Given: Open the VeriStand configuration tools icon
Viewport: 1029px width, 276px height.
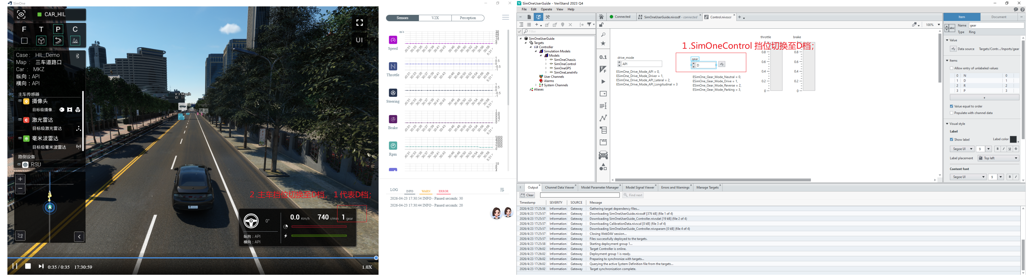Looking at the screenshot, I should coord(548,17).
